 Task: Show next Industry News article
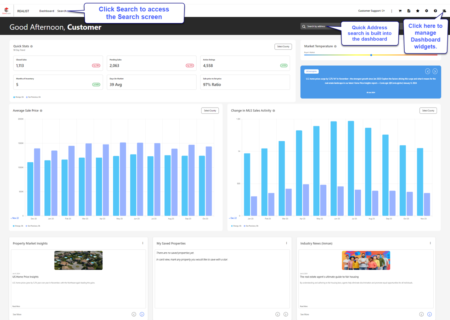pyautogui.click(x=430, y=314)
